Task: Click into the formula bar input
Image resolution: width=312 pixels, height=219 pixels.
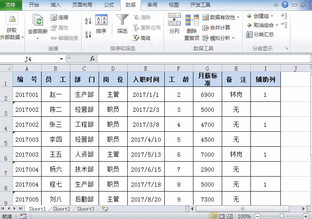Action: (204, 59)
